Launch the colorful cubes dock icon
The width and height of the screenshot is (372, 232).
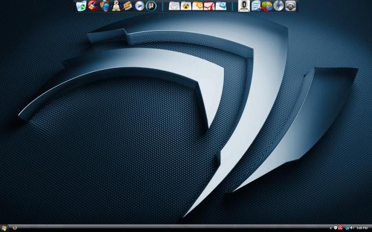267,6
